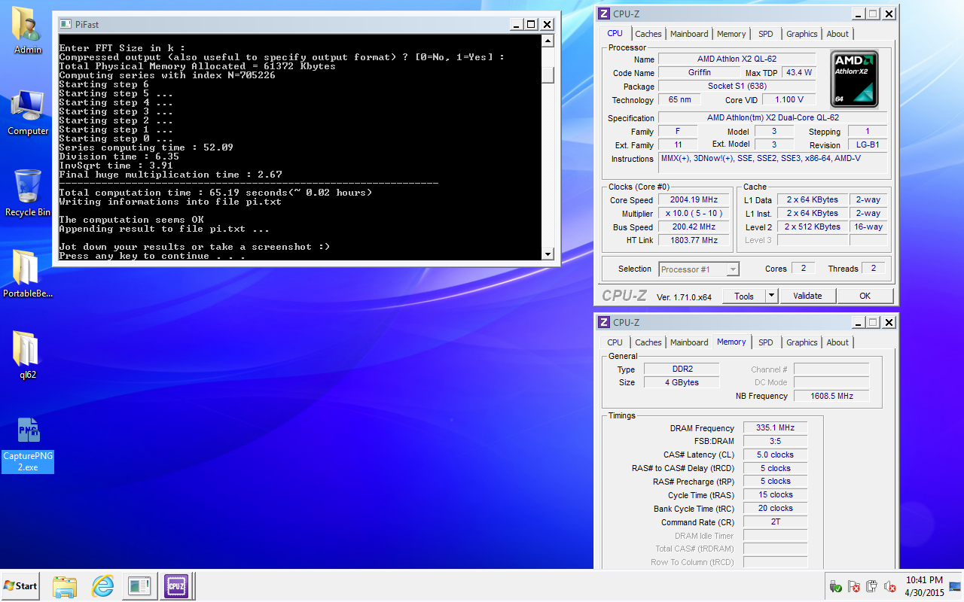Open the Action Center flag tray icon

coord(853,586)
